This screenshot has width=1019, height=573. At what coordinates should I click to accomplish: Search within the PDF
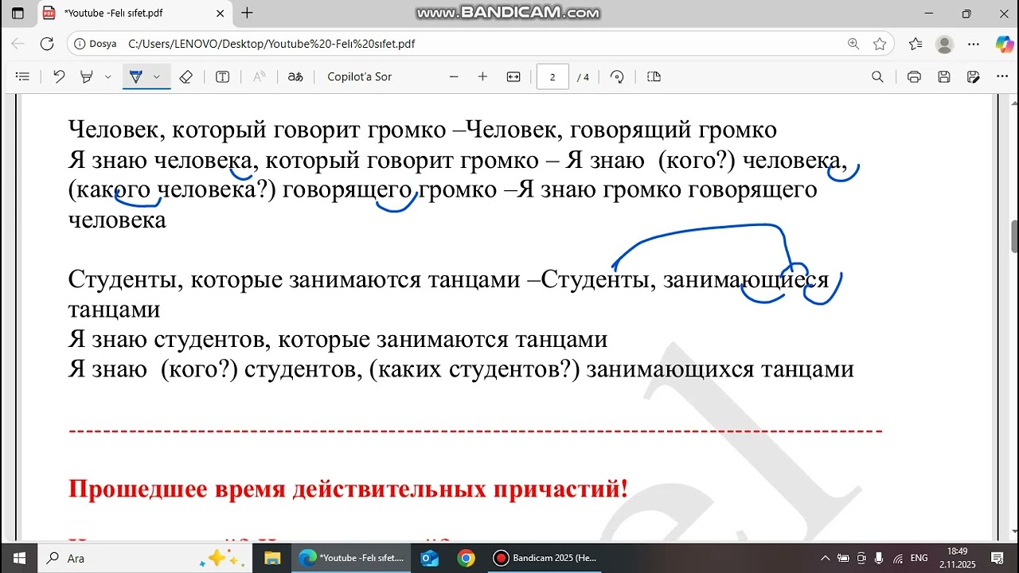coord(877,77)
